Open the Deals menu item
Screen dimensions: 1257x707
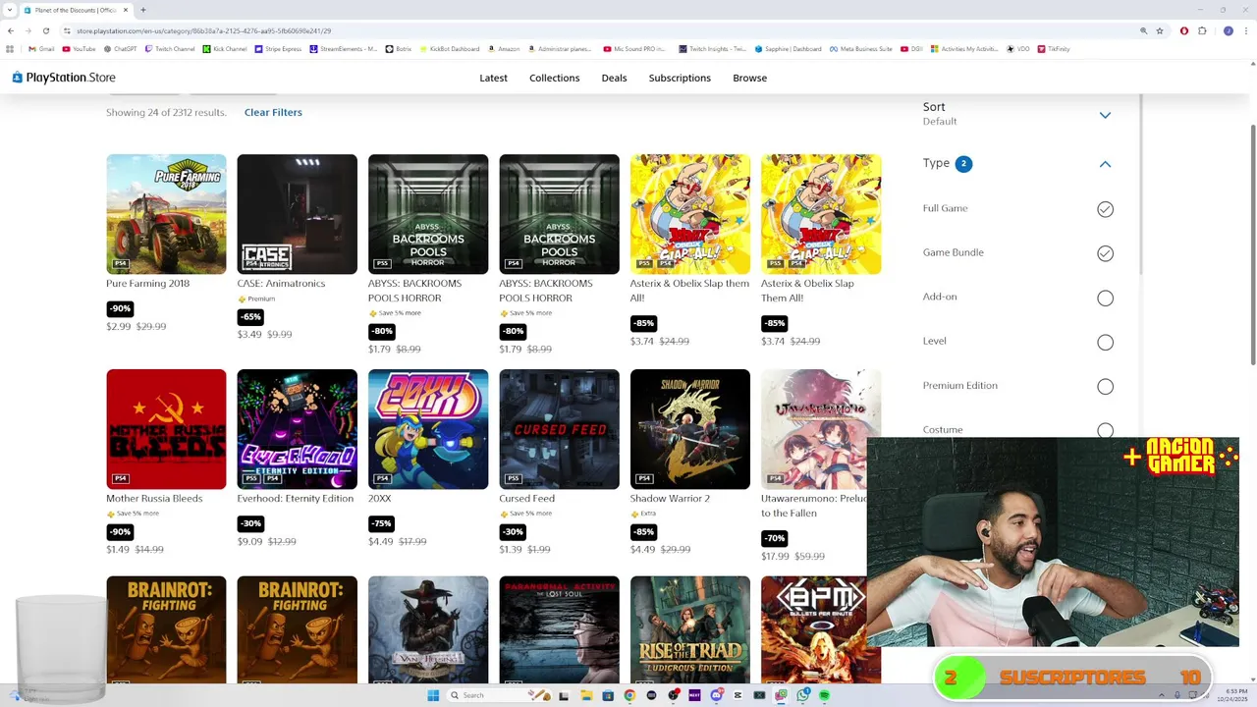click(614, 78)
